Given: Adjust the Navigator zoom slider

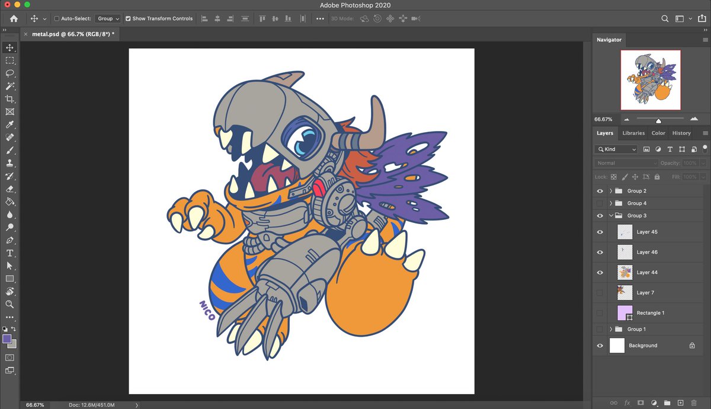Looking at the screenshot, I should [658, 120].
